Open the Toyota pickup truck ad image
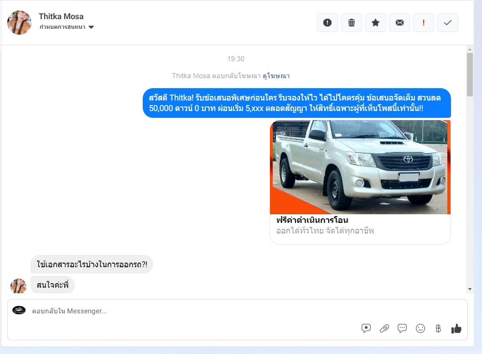This screenshot has width=482, height=354. pyautogui.click(x=360, y=167)
